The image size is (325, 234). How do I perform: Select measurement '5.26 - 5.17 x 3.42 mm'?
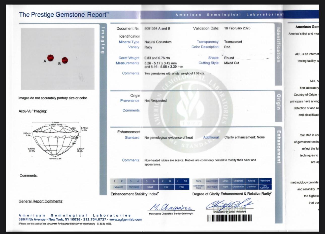point(160,63)
